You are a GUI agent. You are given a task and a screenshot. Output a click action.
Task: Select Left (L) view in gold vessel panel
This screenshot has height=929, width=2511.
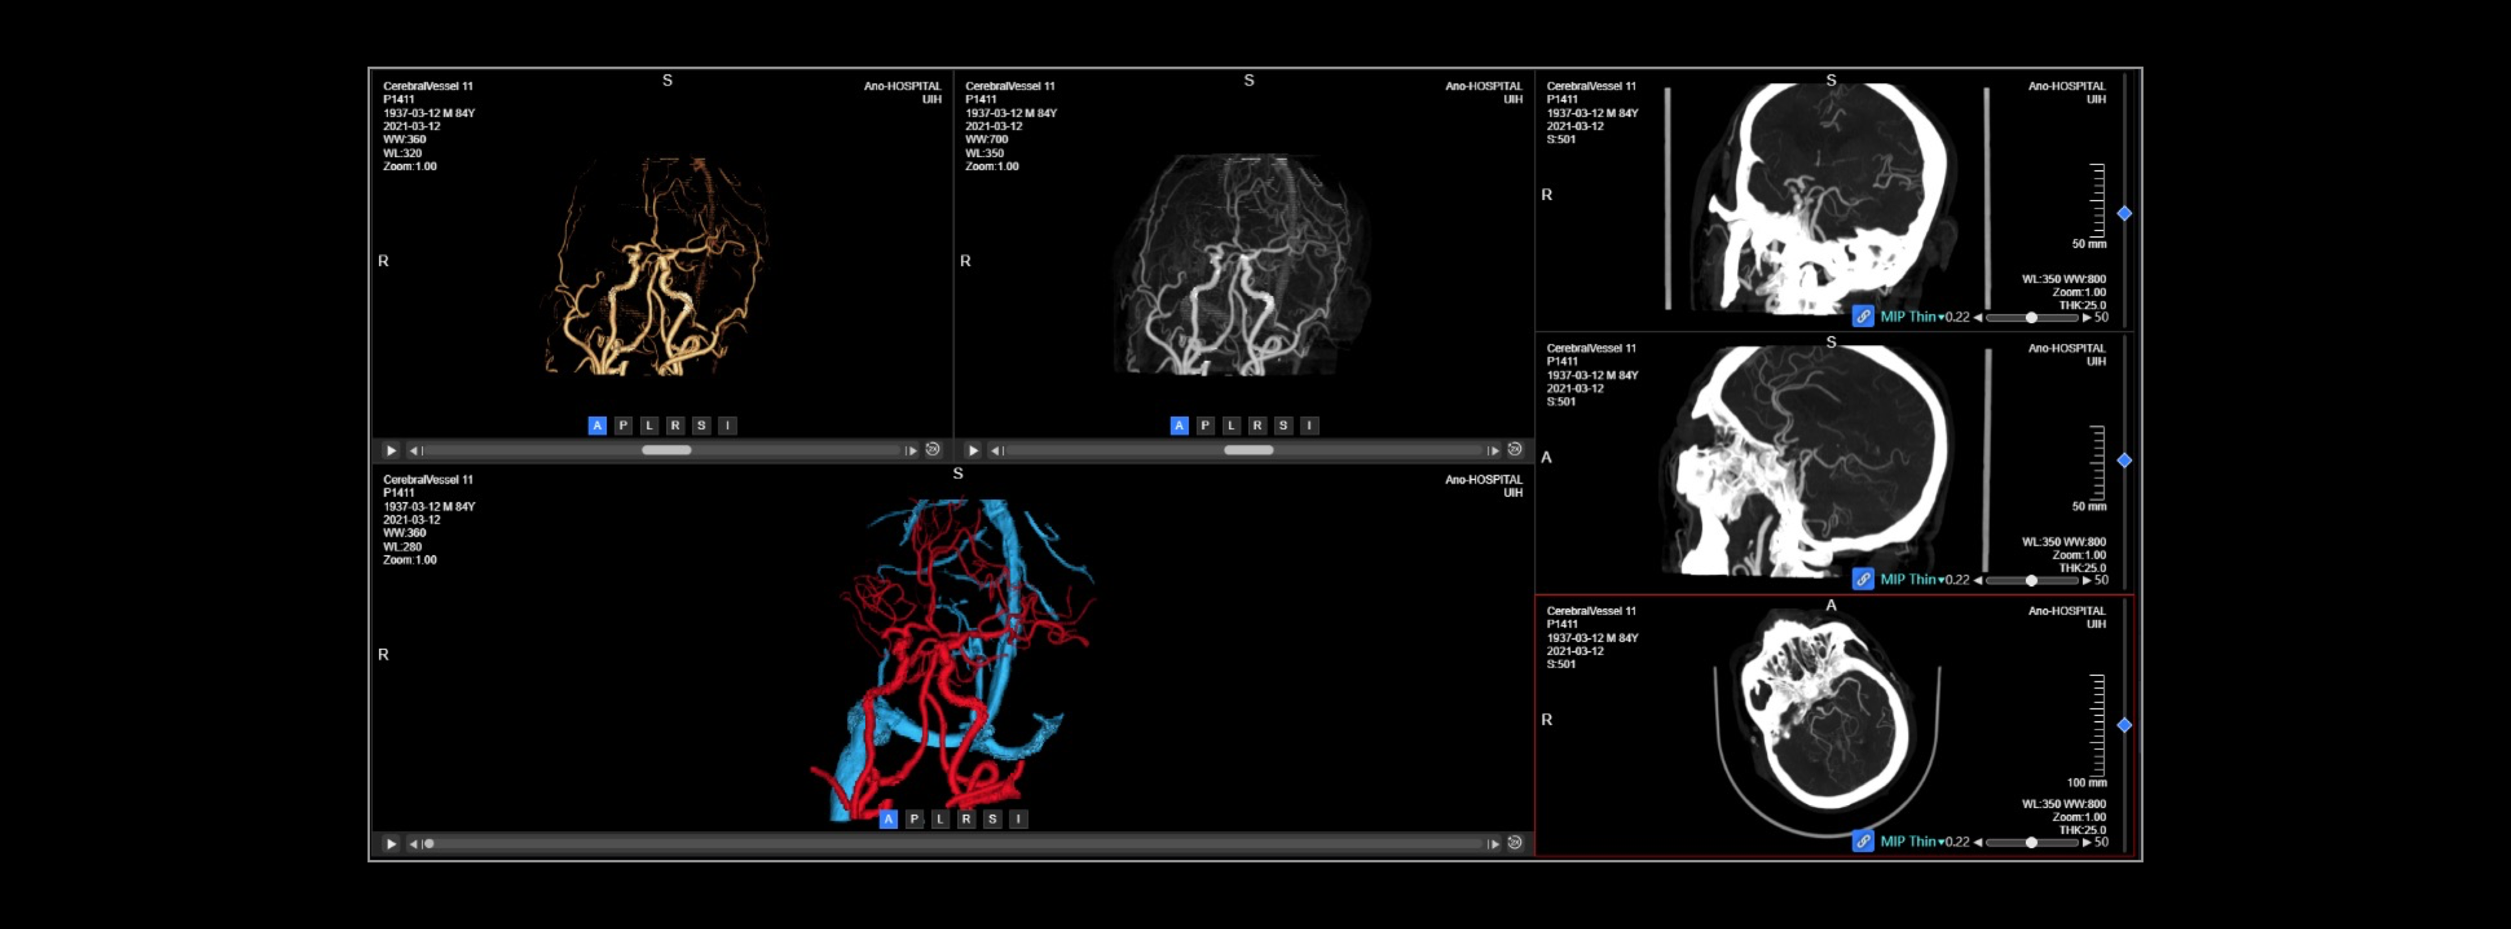[x=649, y=426]
